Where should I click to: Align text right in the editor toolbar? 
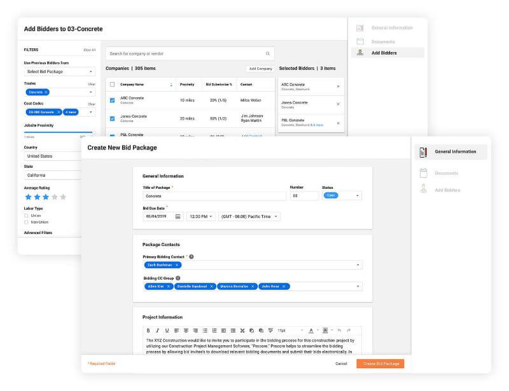pyautogui.click(x=195, y=331)
